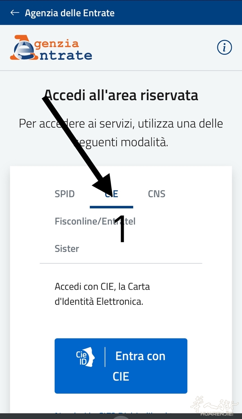
Task: Switch to the SPID tab
Action: (x=65, y=194)
